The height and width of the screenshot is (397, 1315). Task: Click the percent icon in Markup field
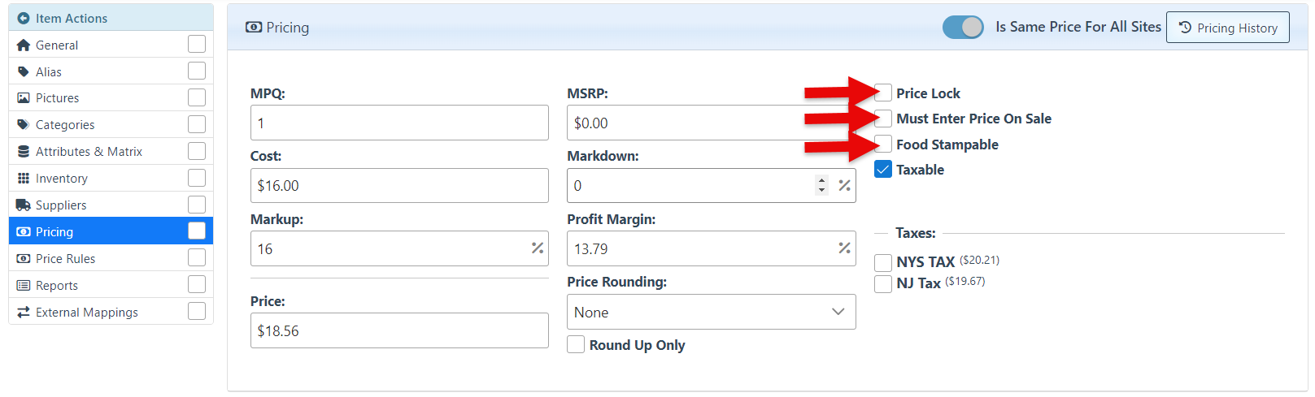click(538, 248)
